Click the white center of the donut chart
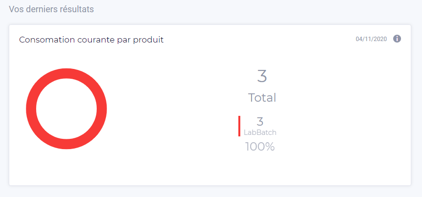 [66, 109]
